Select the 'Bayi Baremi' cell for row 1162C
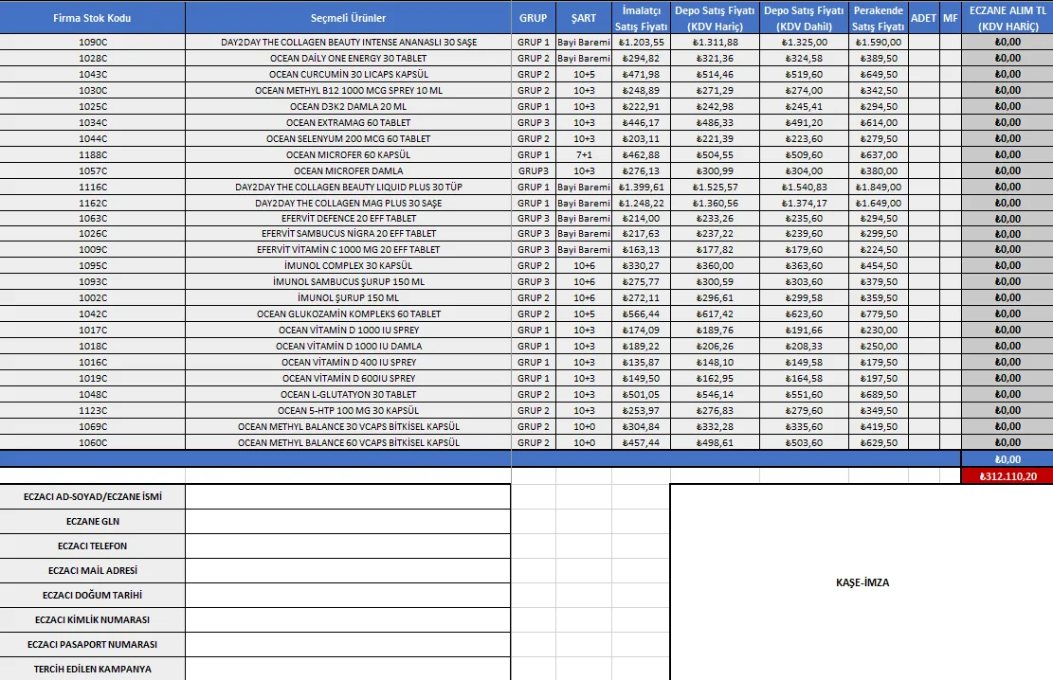This screenshot has width=1053, height=680. point(584,203)
